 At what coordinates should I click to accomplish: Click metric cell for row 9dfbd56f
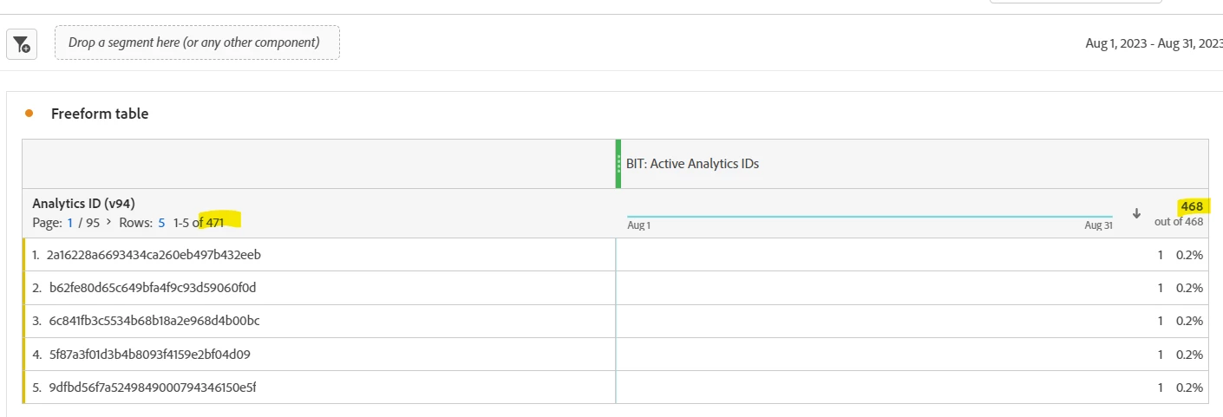click(x=912, y=387)
